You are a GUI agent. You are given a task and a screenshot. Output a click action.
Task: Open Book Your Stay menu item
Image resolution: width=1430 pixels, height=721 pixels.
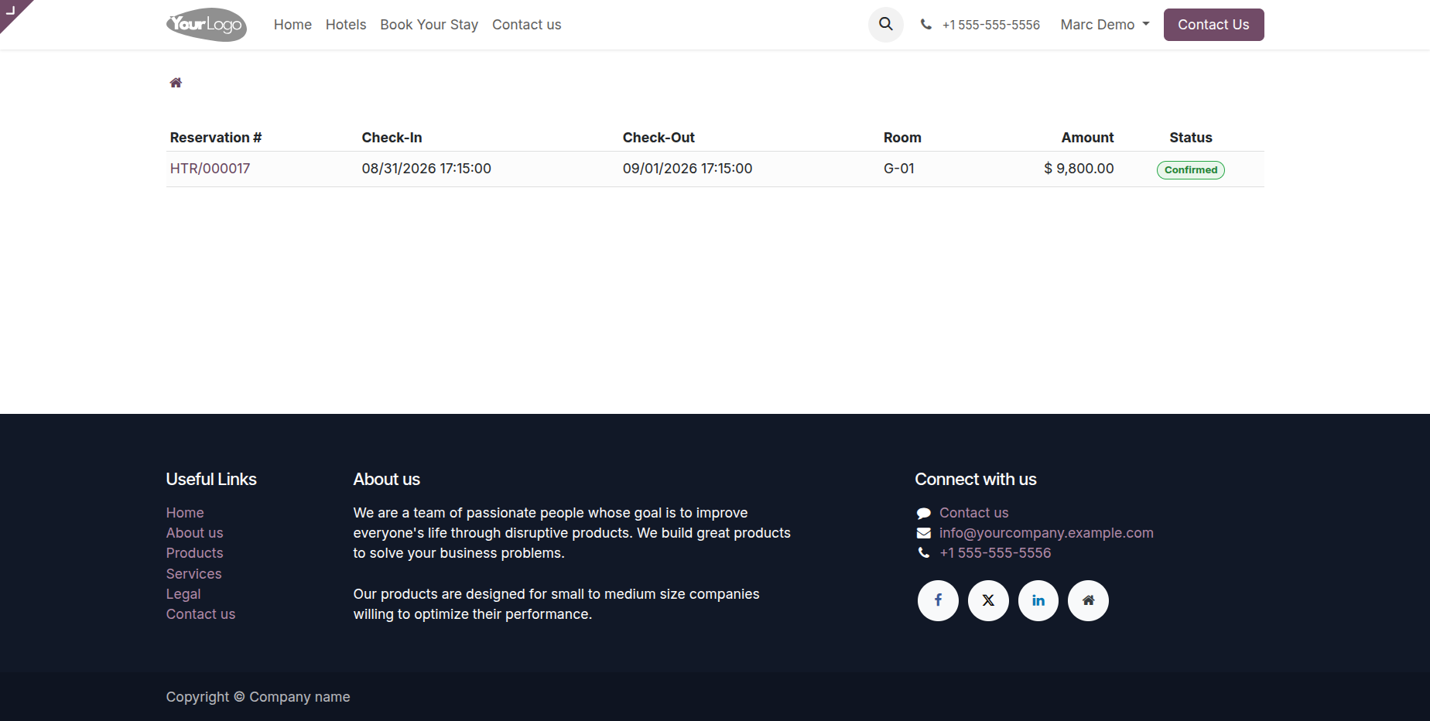pyautogui.click(x=429, y=25)
